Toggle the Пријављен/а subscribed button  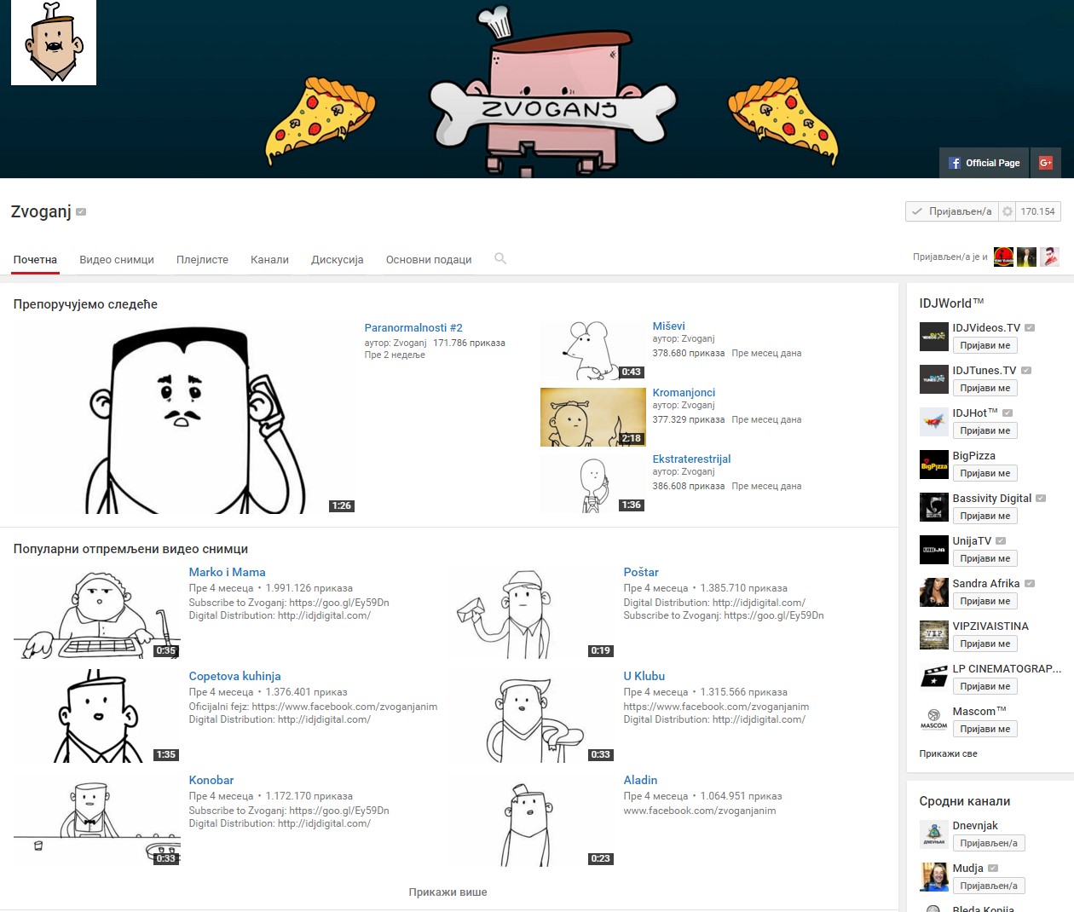pyautogui.click(x=951, y=211)
